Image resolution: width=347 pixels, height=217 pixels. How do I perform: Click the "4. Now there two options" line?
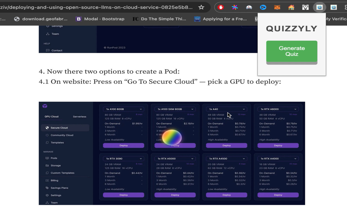click(109, 71)
